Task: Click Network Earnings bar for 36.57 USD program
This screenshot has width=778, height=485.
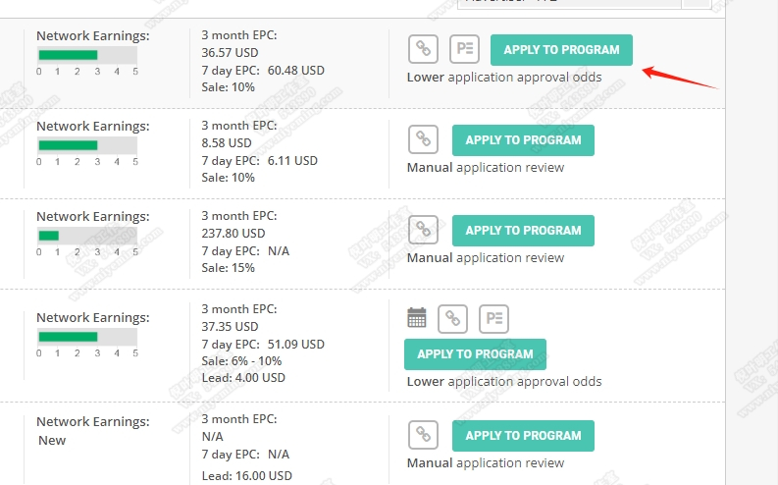Action: pos(87,55)
